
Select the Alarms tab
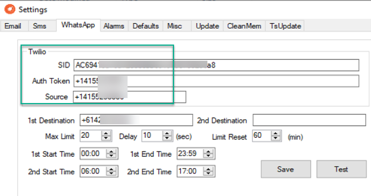click(x=114, y=26)
